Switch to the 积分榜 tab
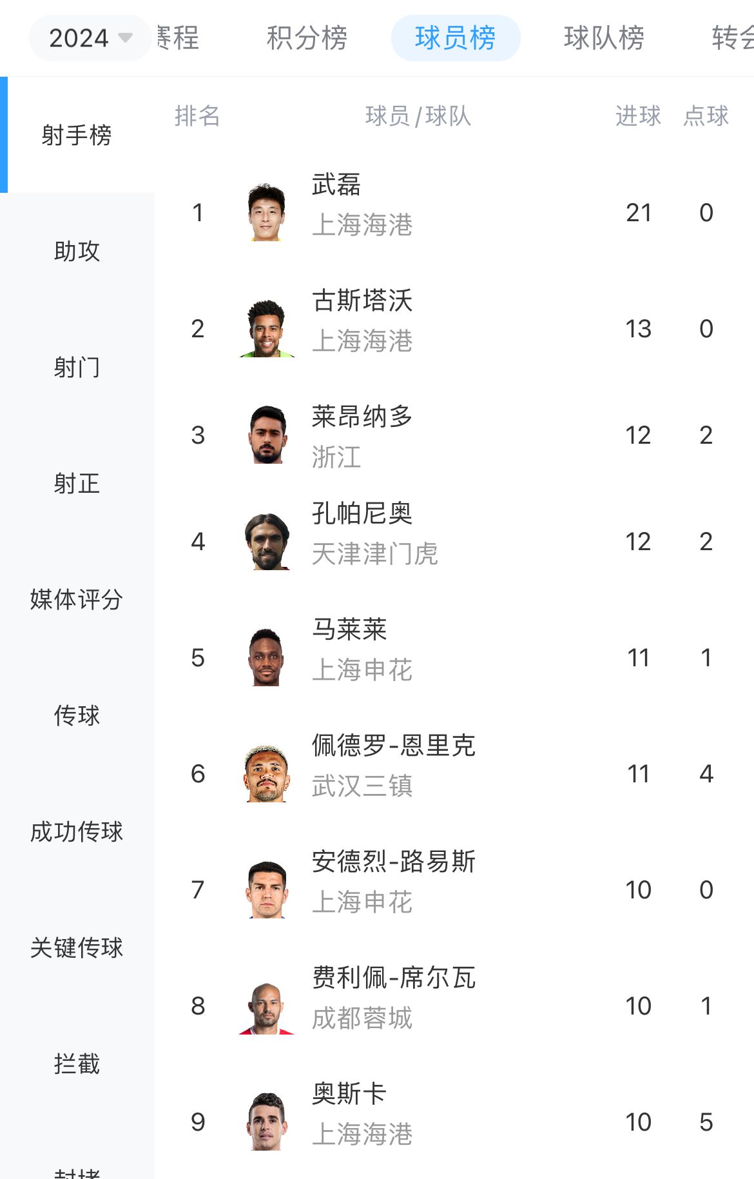 pyautogui.click(x=307, y=38)
